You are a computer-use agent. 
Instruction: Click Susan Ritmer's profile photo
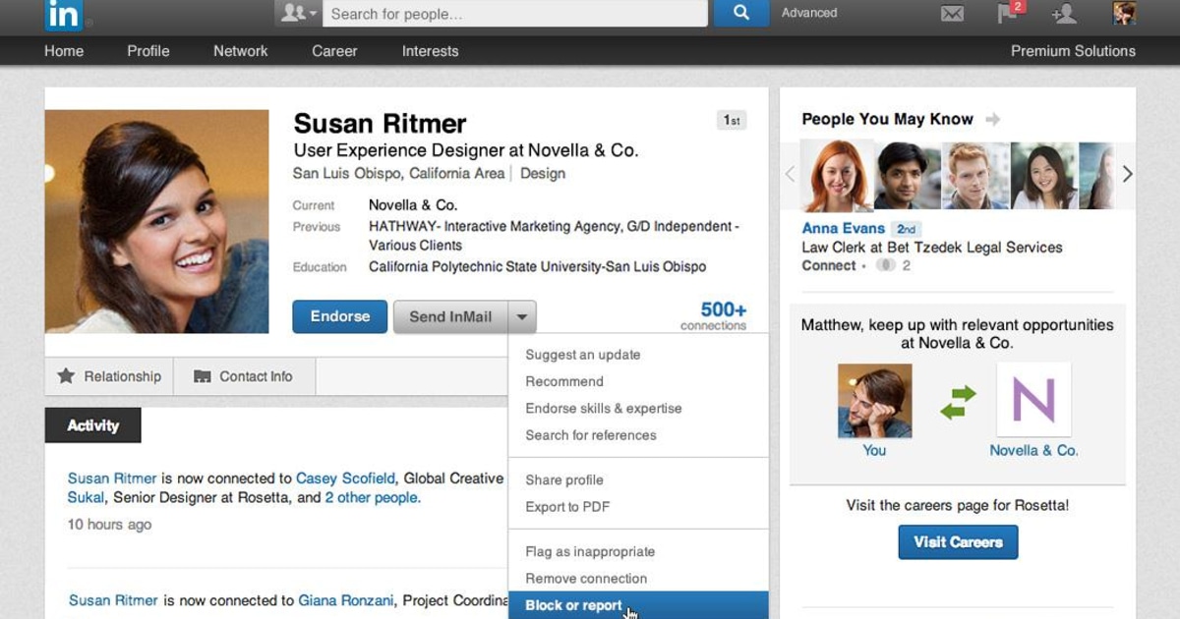156,221
